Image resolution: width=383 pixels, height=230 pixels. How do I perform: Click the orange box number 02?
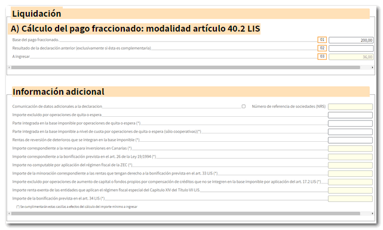coord(322,48)
